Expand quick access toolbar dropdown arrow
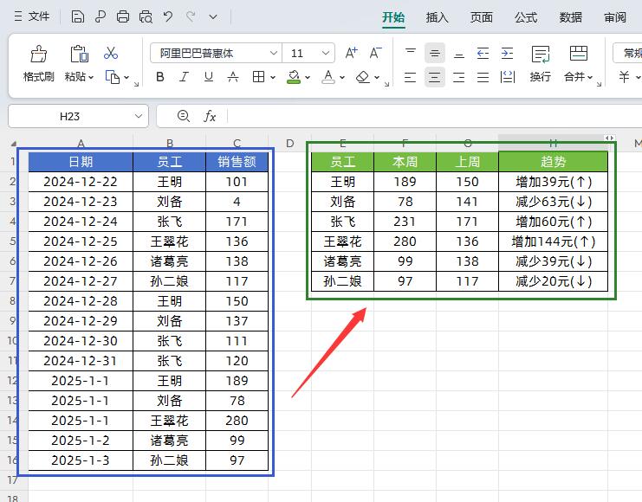 coord(213,17)
